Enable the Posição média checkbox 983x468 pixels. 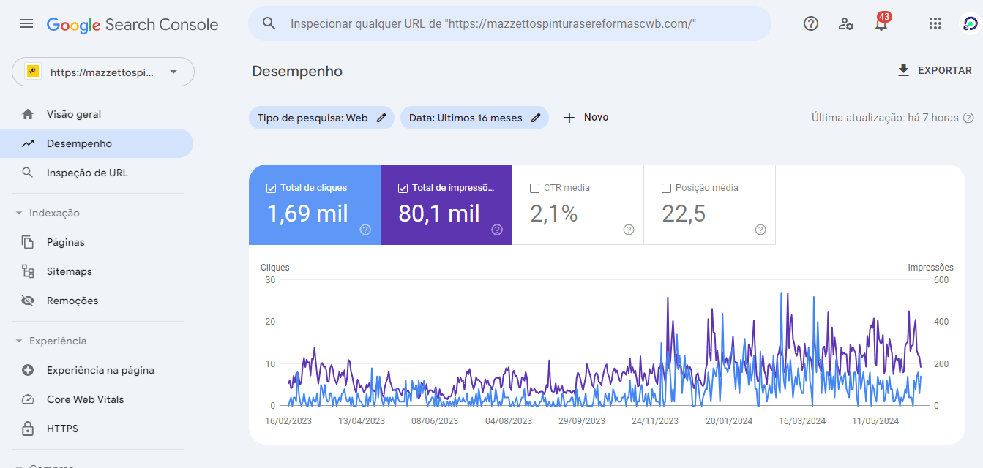[x=666, y=188]
